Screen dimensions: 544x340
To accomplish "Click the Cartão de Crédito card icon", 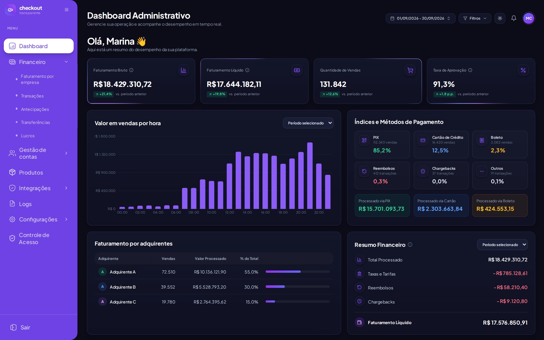I will click(x=423, y=140).
